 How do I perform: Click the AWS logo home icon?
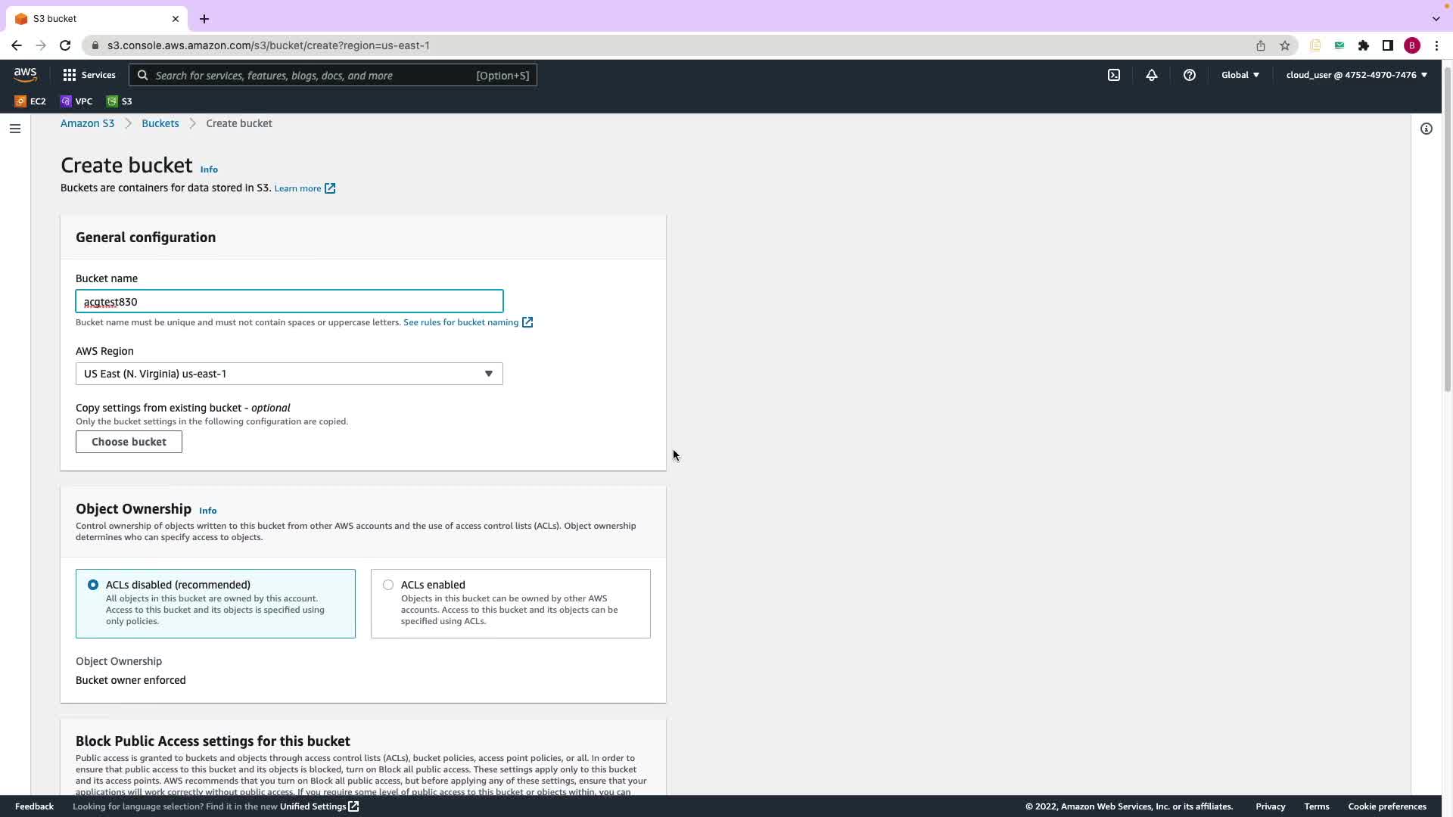25,75
